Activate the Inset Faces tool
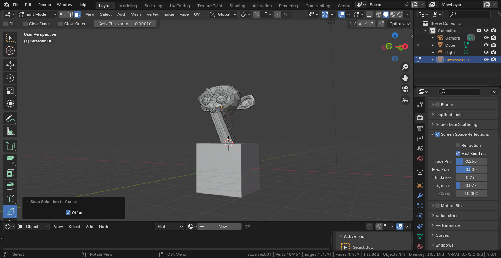The image size is (501, 258). [10, 173]
